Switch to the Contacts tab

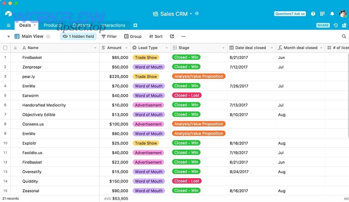point(81,25)
